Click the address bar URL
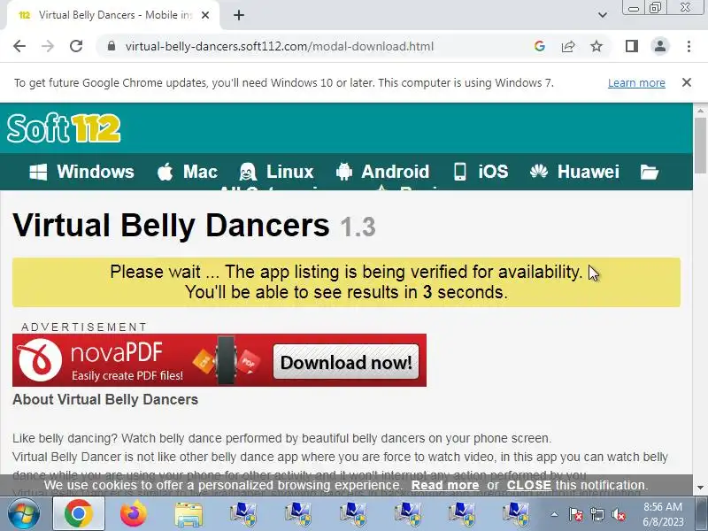Viewport: 708px width, 531px height. (279, 46)
